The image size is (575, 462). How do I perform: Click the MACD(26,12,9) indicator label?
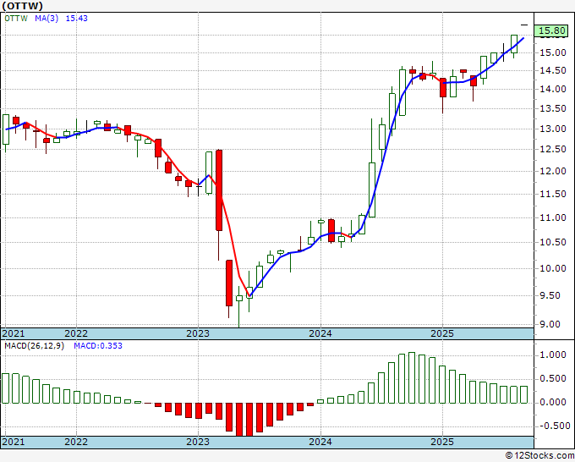click(x=34, y=346)
